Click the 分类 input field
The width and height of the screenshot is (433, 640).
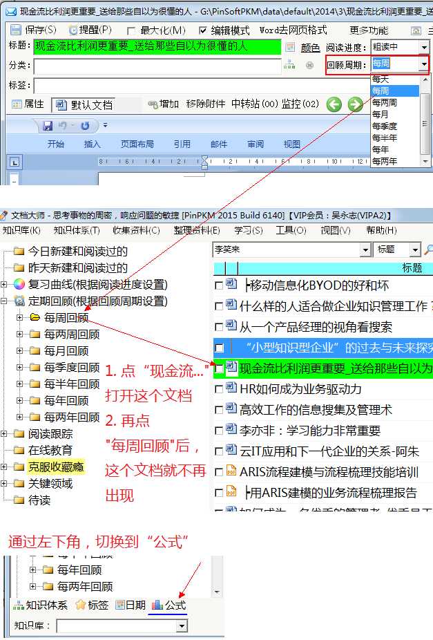click(x=157, y=66)
